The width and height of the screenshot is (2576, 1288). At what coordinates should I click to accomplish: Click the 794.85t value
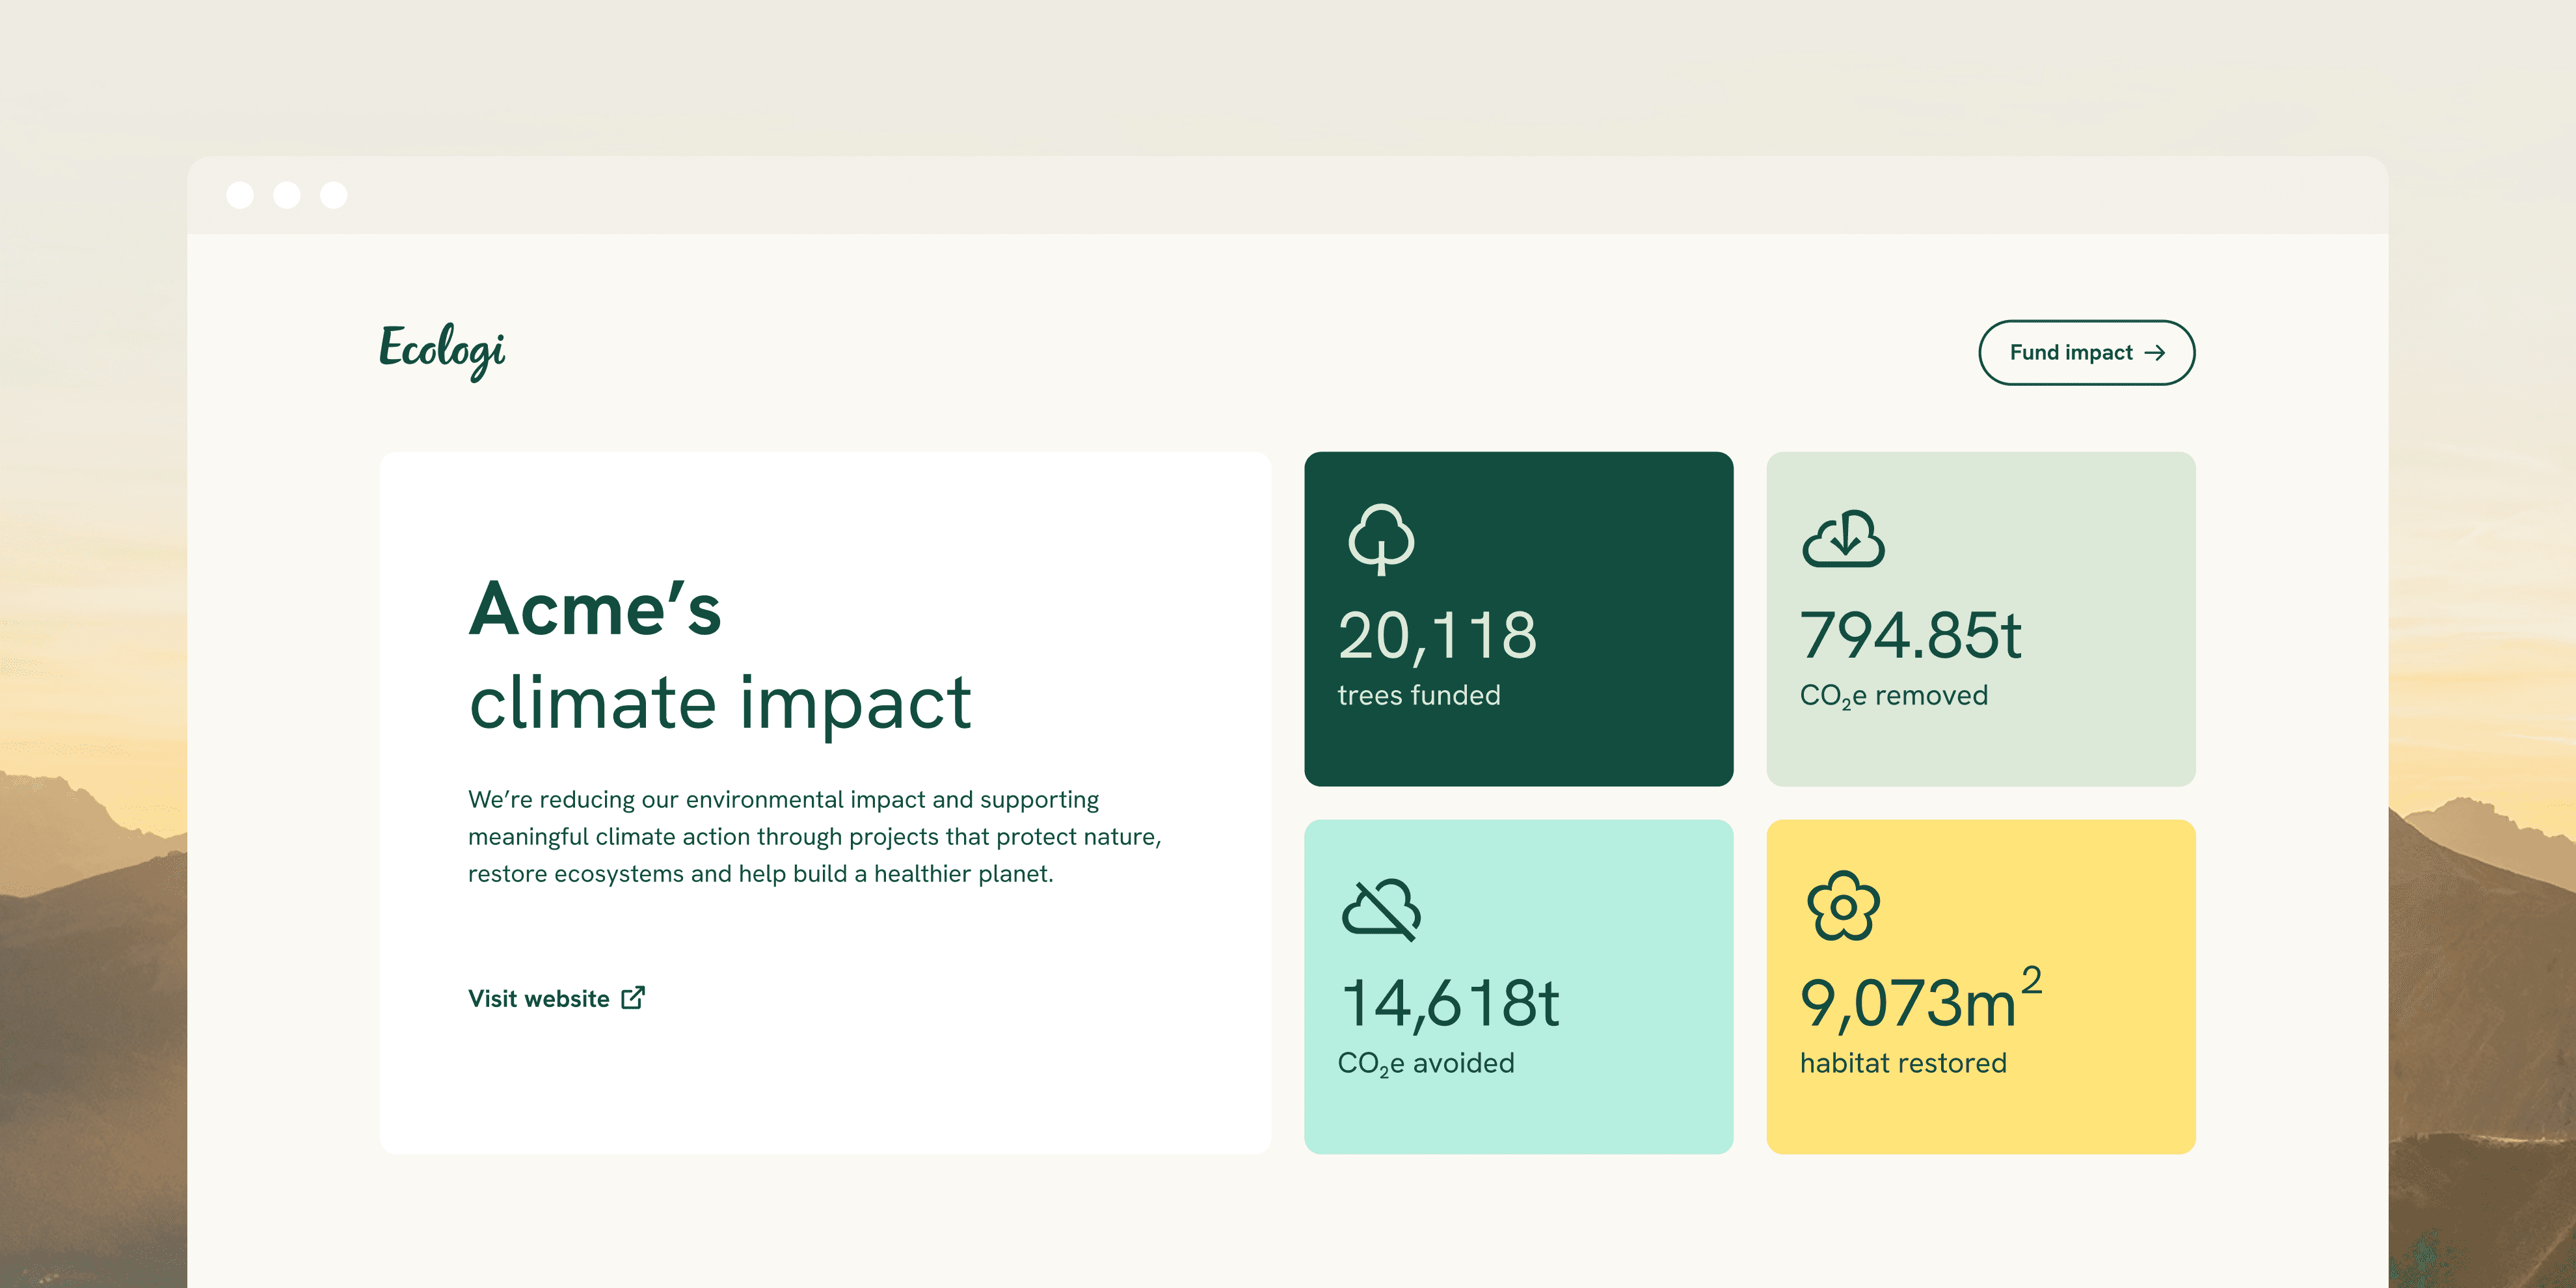click(x=1910, y=636)
